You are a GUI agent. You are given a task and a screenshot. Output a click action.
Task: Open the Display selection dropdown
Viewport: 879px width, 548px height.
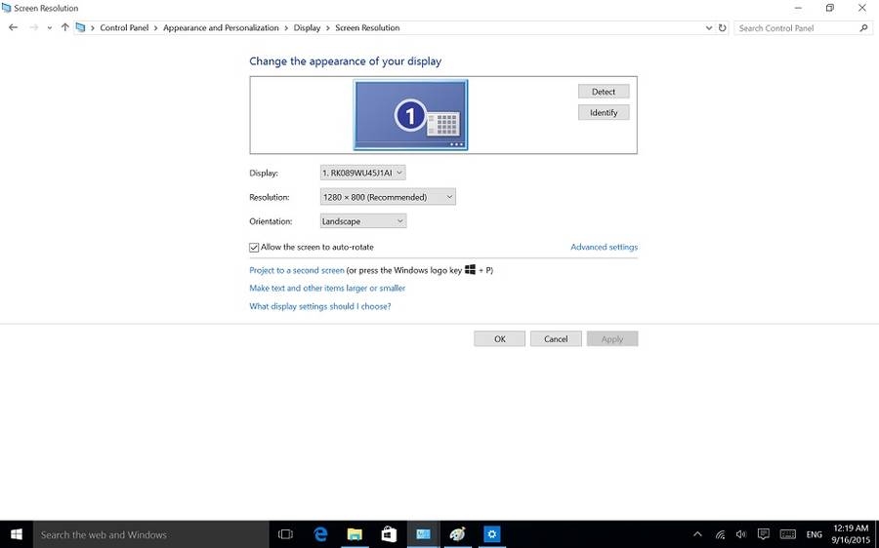[362, 173]
